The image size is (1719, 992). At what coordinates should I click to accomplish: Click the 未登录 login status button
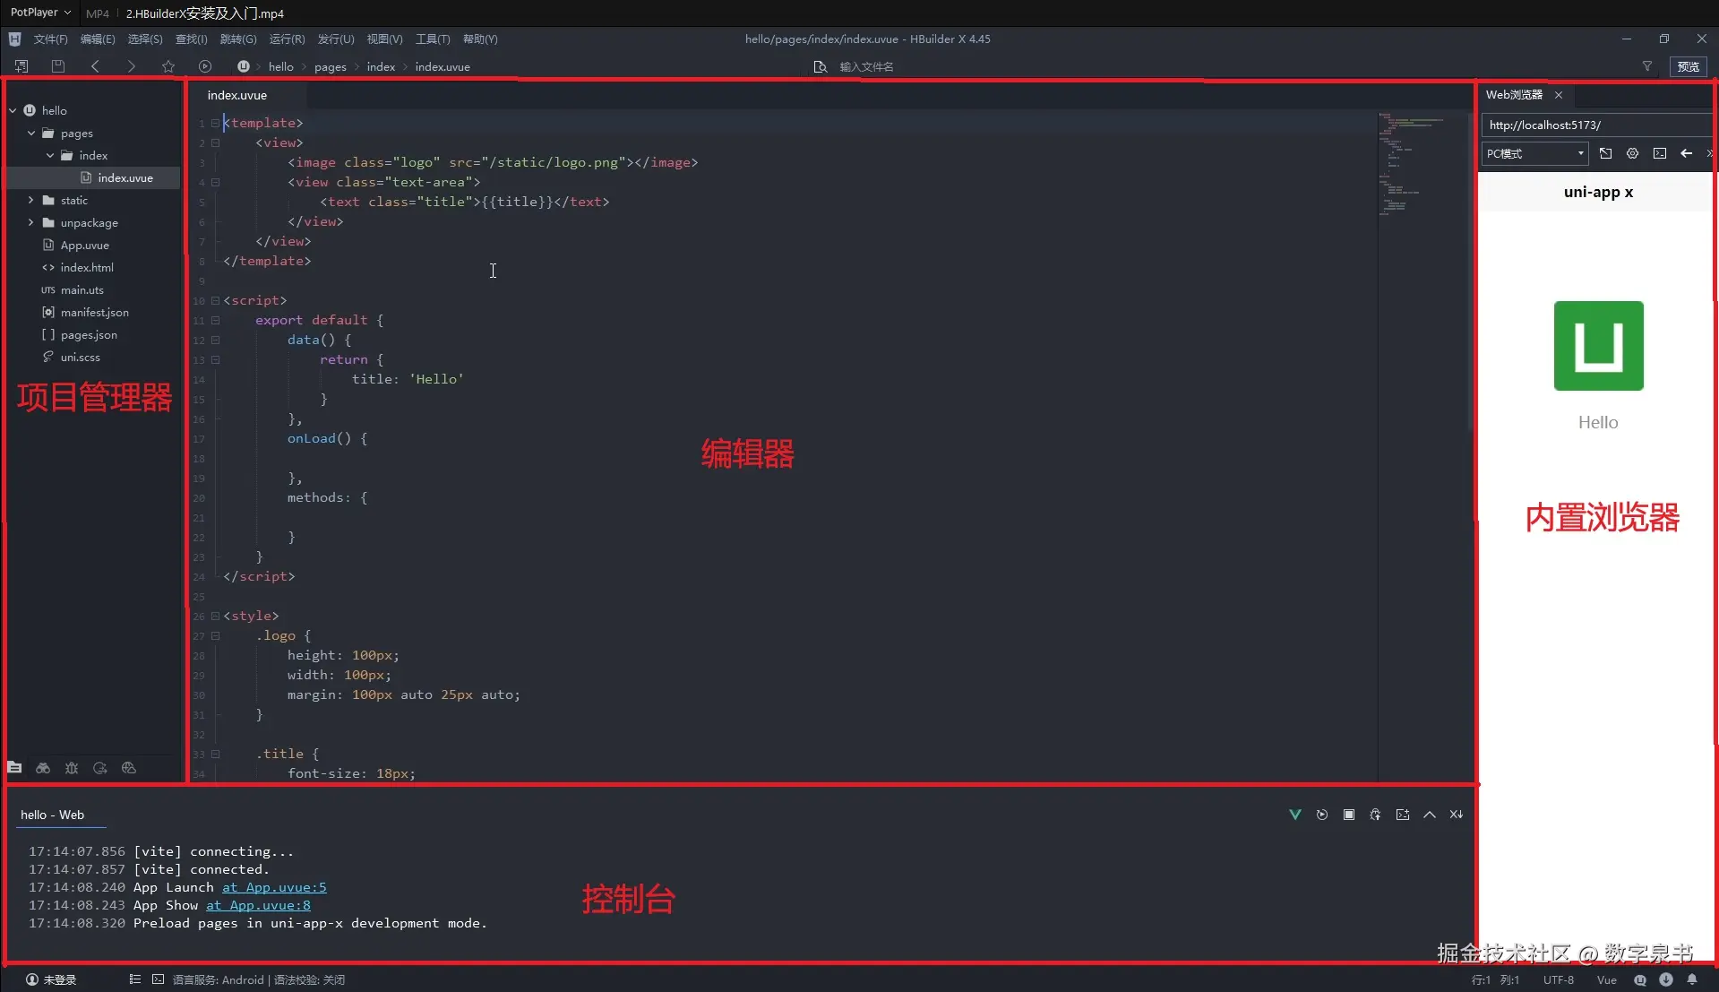(51, 979)
